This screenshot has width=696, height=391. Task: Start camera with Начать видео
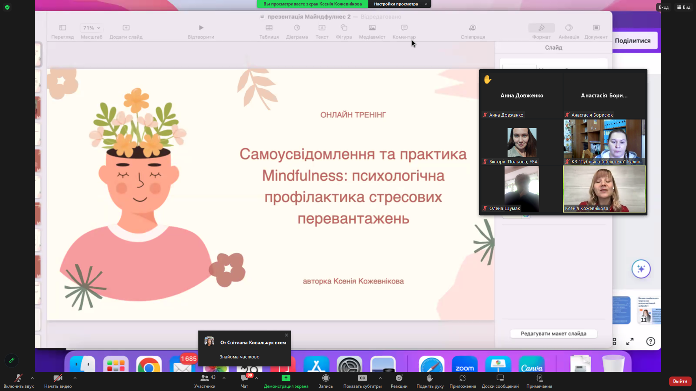[58, 381]
